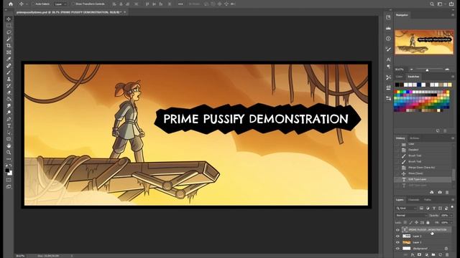This screenshot has width=460, height=258.
Task: Open the Auto-Select Layer dropdown
Action: pyautogui.click(x=60, y=4)
